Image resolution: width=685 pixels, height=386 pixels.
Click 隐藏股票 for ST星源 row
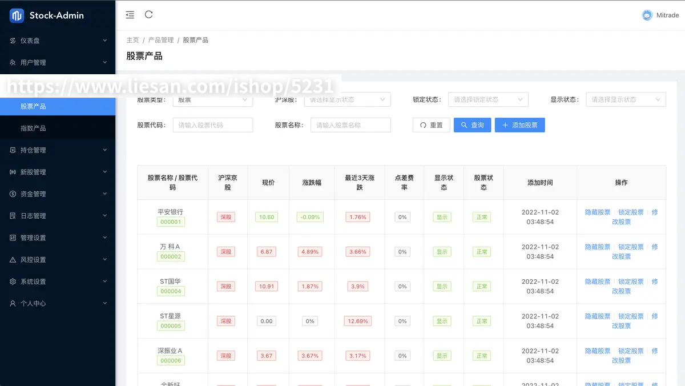point(598,316)
